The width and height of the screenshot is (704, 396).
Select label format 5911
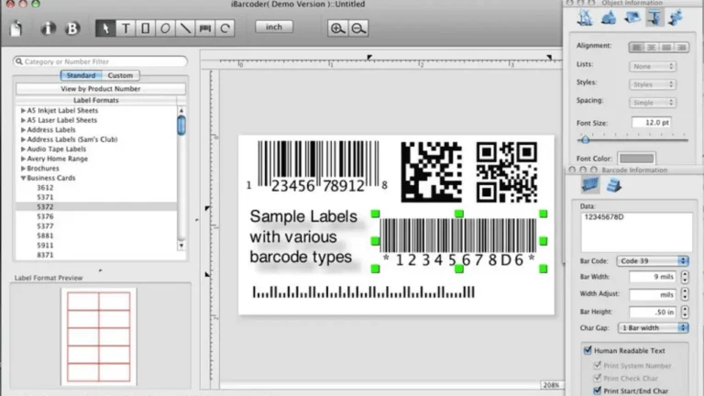pyautogui.click(x=45, y=245)
